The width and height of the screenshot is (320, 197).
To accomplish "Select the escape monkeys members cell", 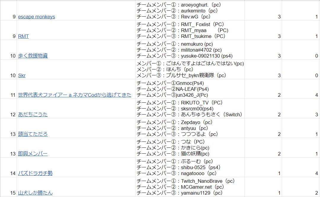I will (x=190, y=11).
